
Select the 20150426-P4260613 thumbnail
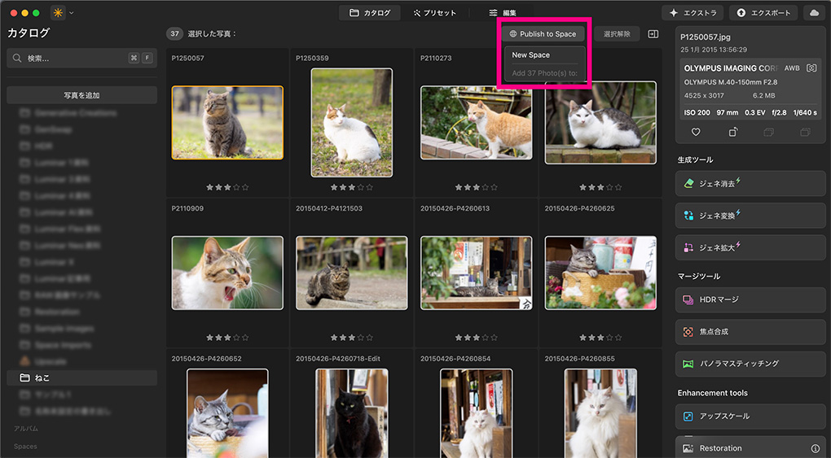coord(476,273)
